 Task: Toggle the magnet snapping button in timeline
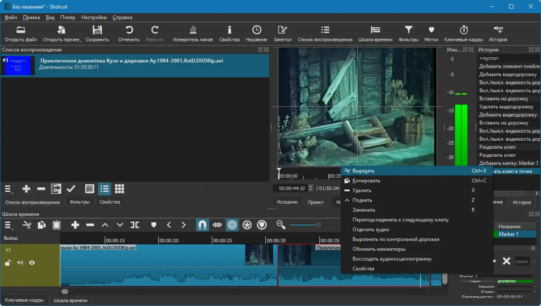[202, 225]
